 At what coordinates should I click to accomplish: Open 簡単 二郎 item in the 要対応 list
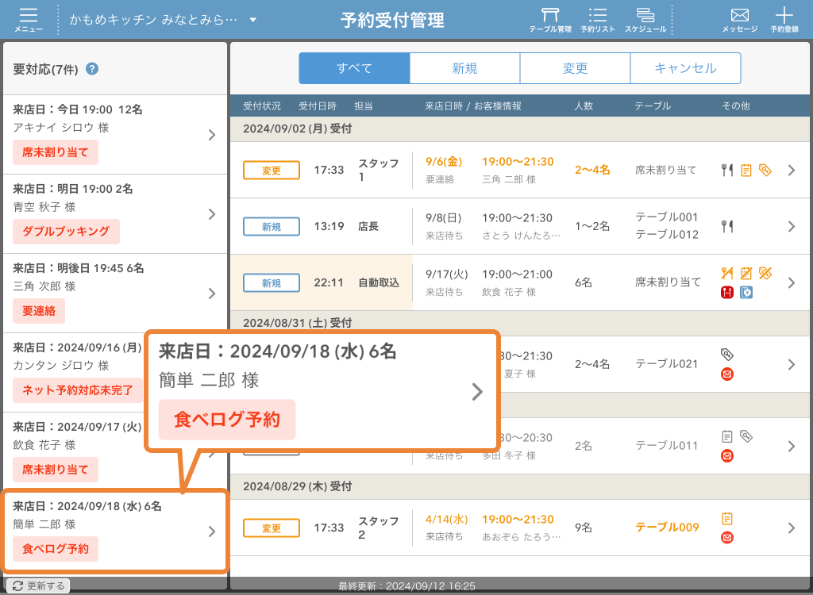pos(115,531)
